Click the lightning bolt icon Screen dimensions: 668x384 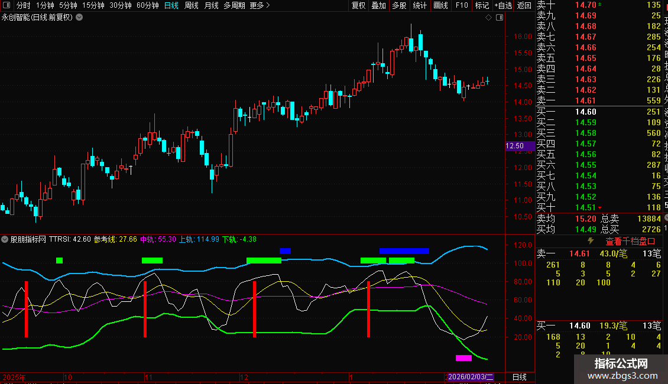tap(590, 241)
